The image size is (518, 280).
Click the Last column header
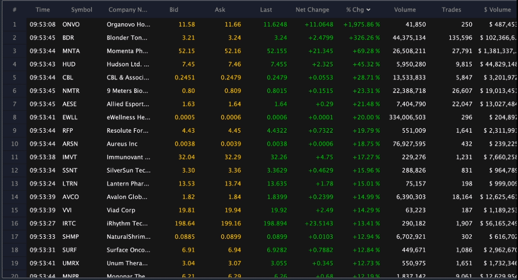[x=266, y=10]
